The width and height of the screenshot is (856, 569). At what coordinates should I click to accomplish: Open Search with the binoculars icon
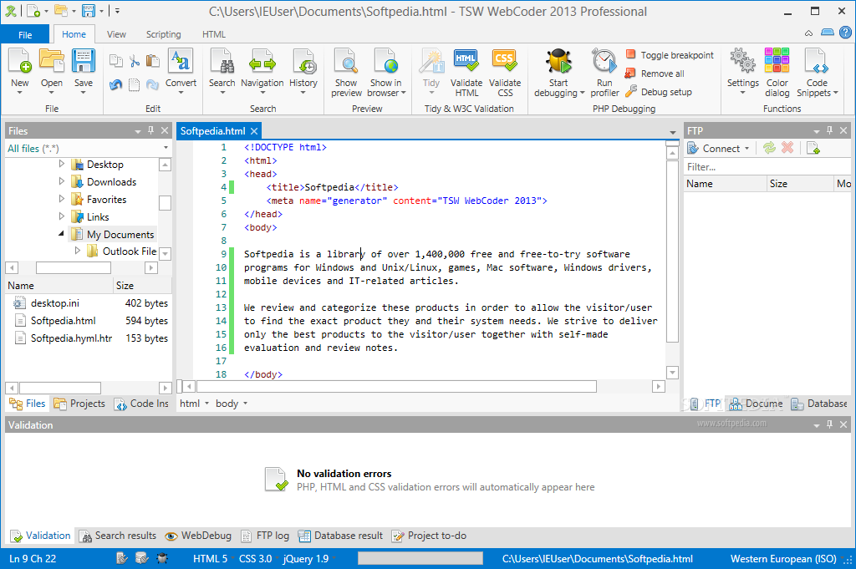[x=222, y=60]
